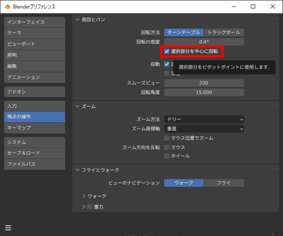Image resolution: width=283 pixels, height=236 pixels.
Task: Enable ズーム方向を反転 マウス checkbox
Action: pyautogui.click(x=166, y=147)
